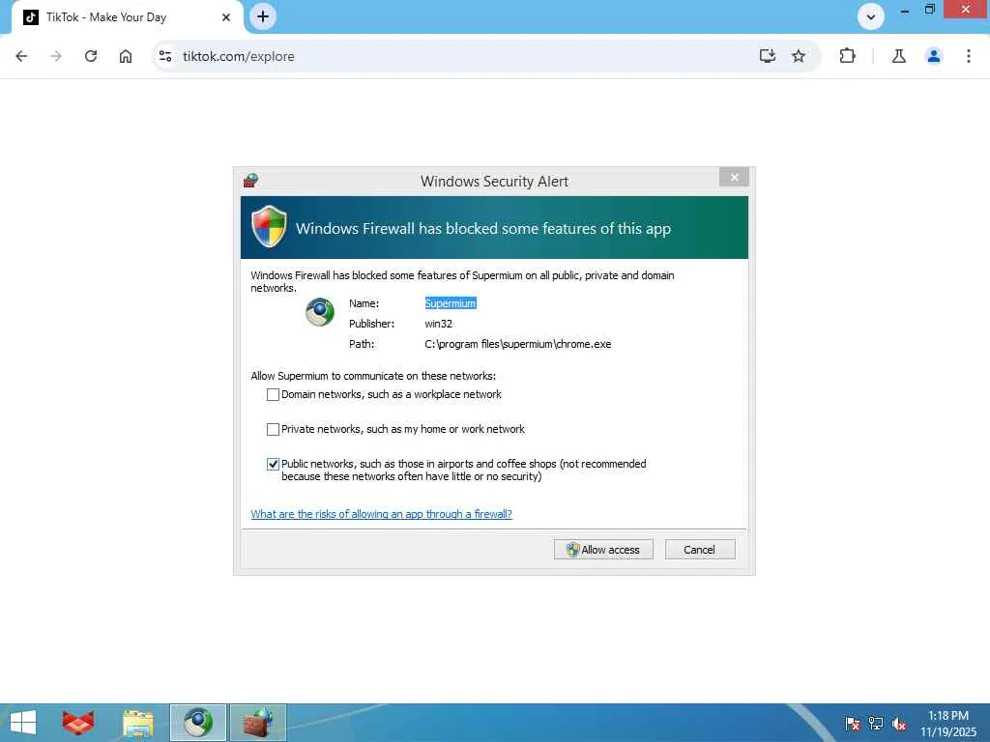Click the Allow access button

(x=603, y=550)
